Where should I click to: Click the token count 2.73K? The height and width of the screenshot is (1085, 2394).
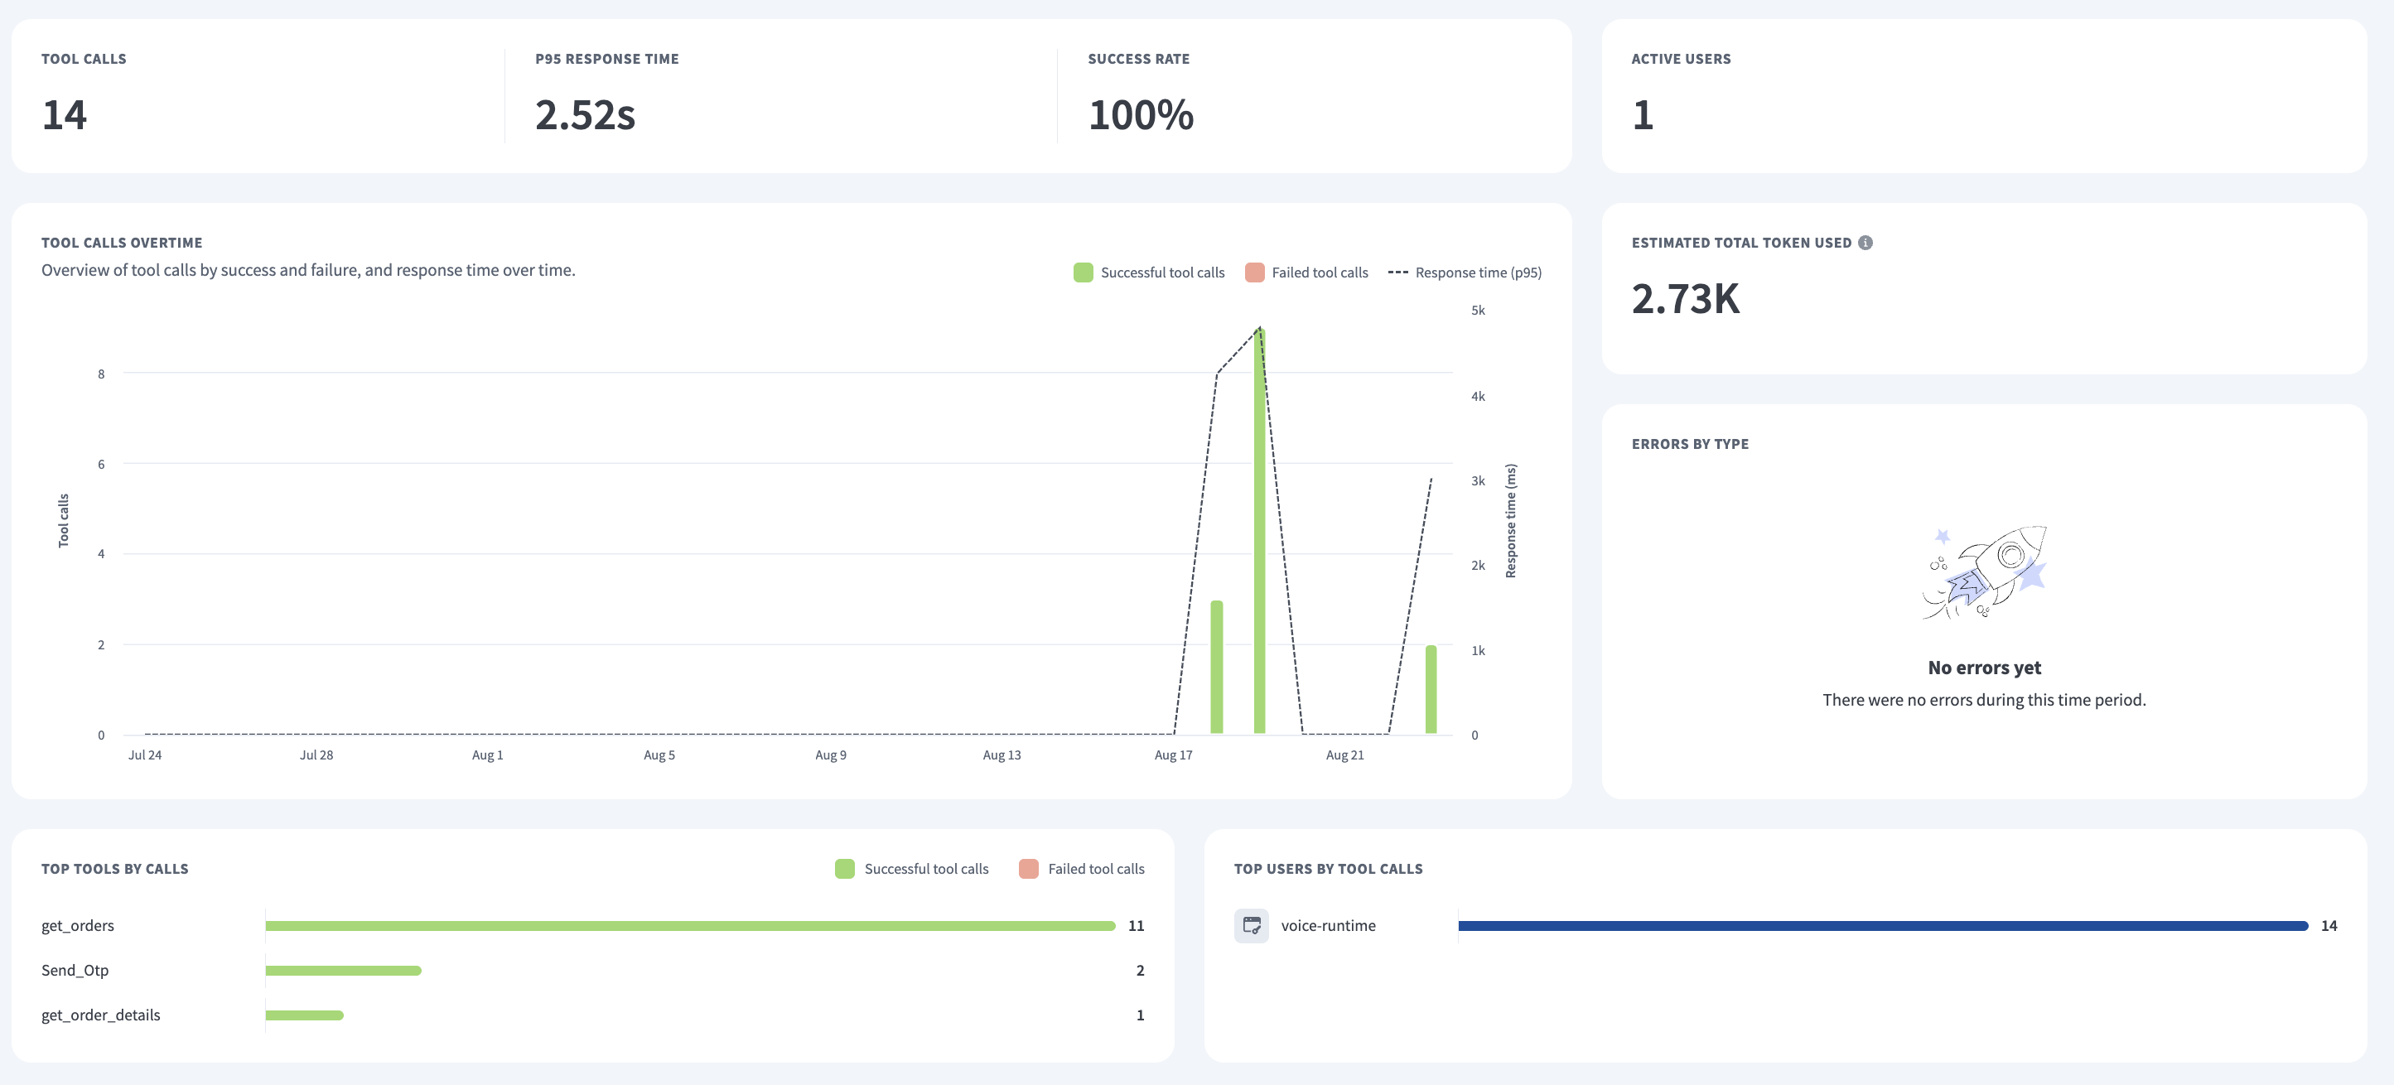click(1686, 299)
